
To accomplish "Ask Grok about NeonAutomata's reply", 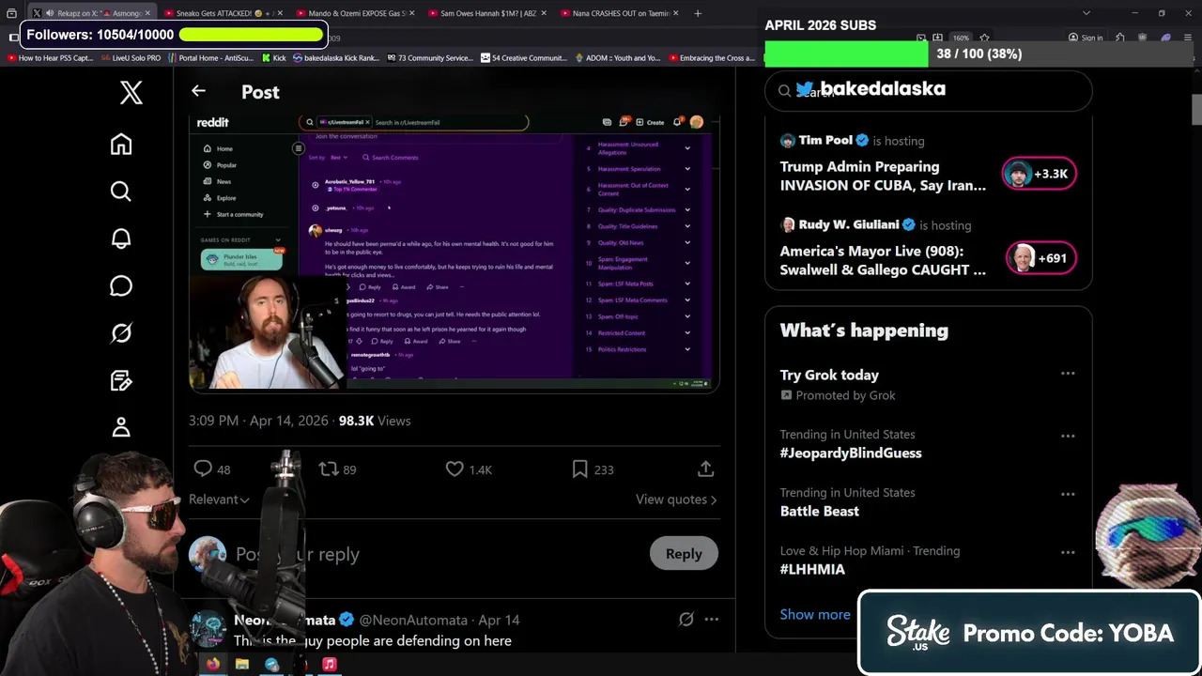I will point(686,620).
